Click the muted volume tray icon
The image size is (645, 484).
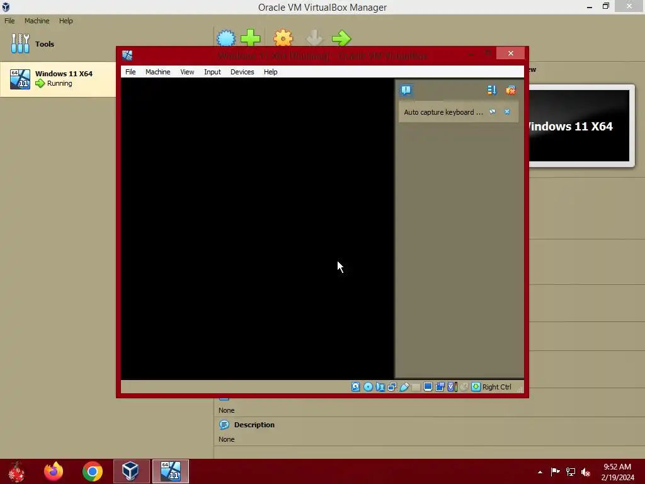tap(586, 472)
